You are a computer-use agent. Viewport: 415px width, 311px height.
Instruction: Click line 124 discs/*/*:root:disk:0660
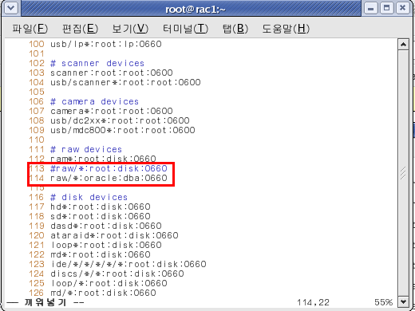[117, 274]
